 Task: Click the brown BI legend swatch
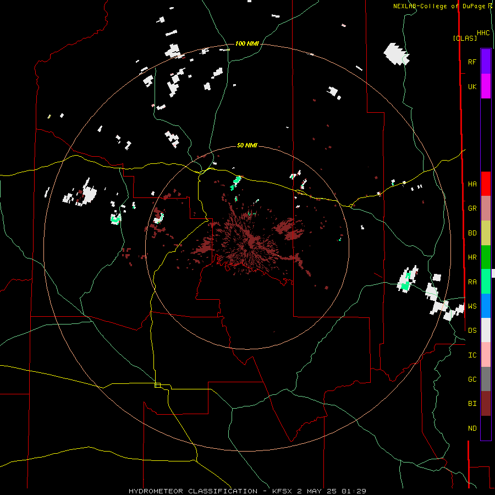[x=486, y=404]
